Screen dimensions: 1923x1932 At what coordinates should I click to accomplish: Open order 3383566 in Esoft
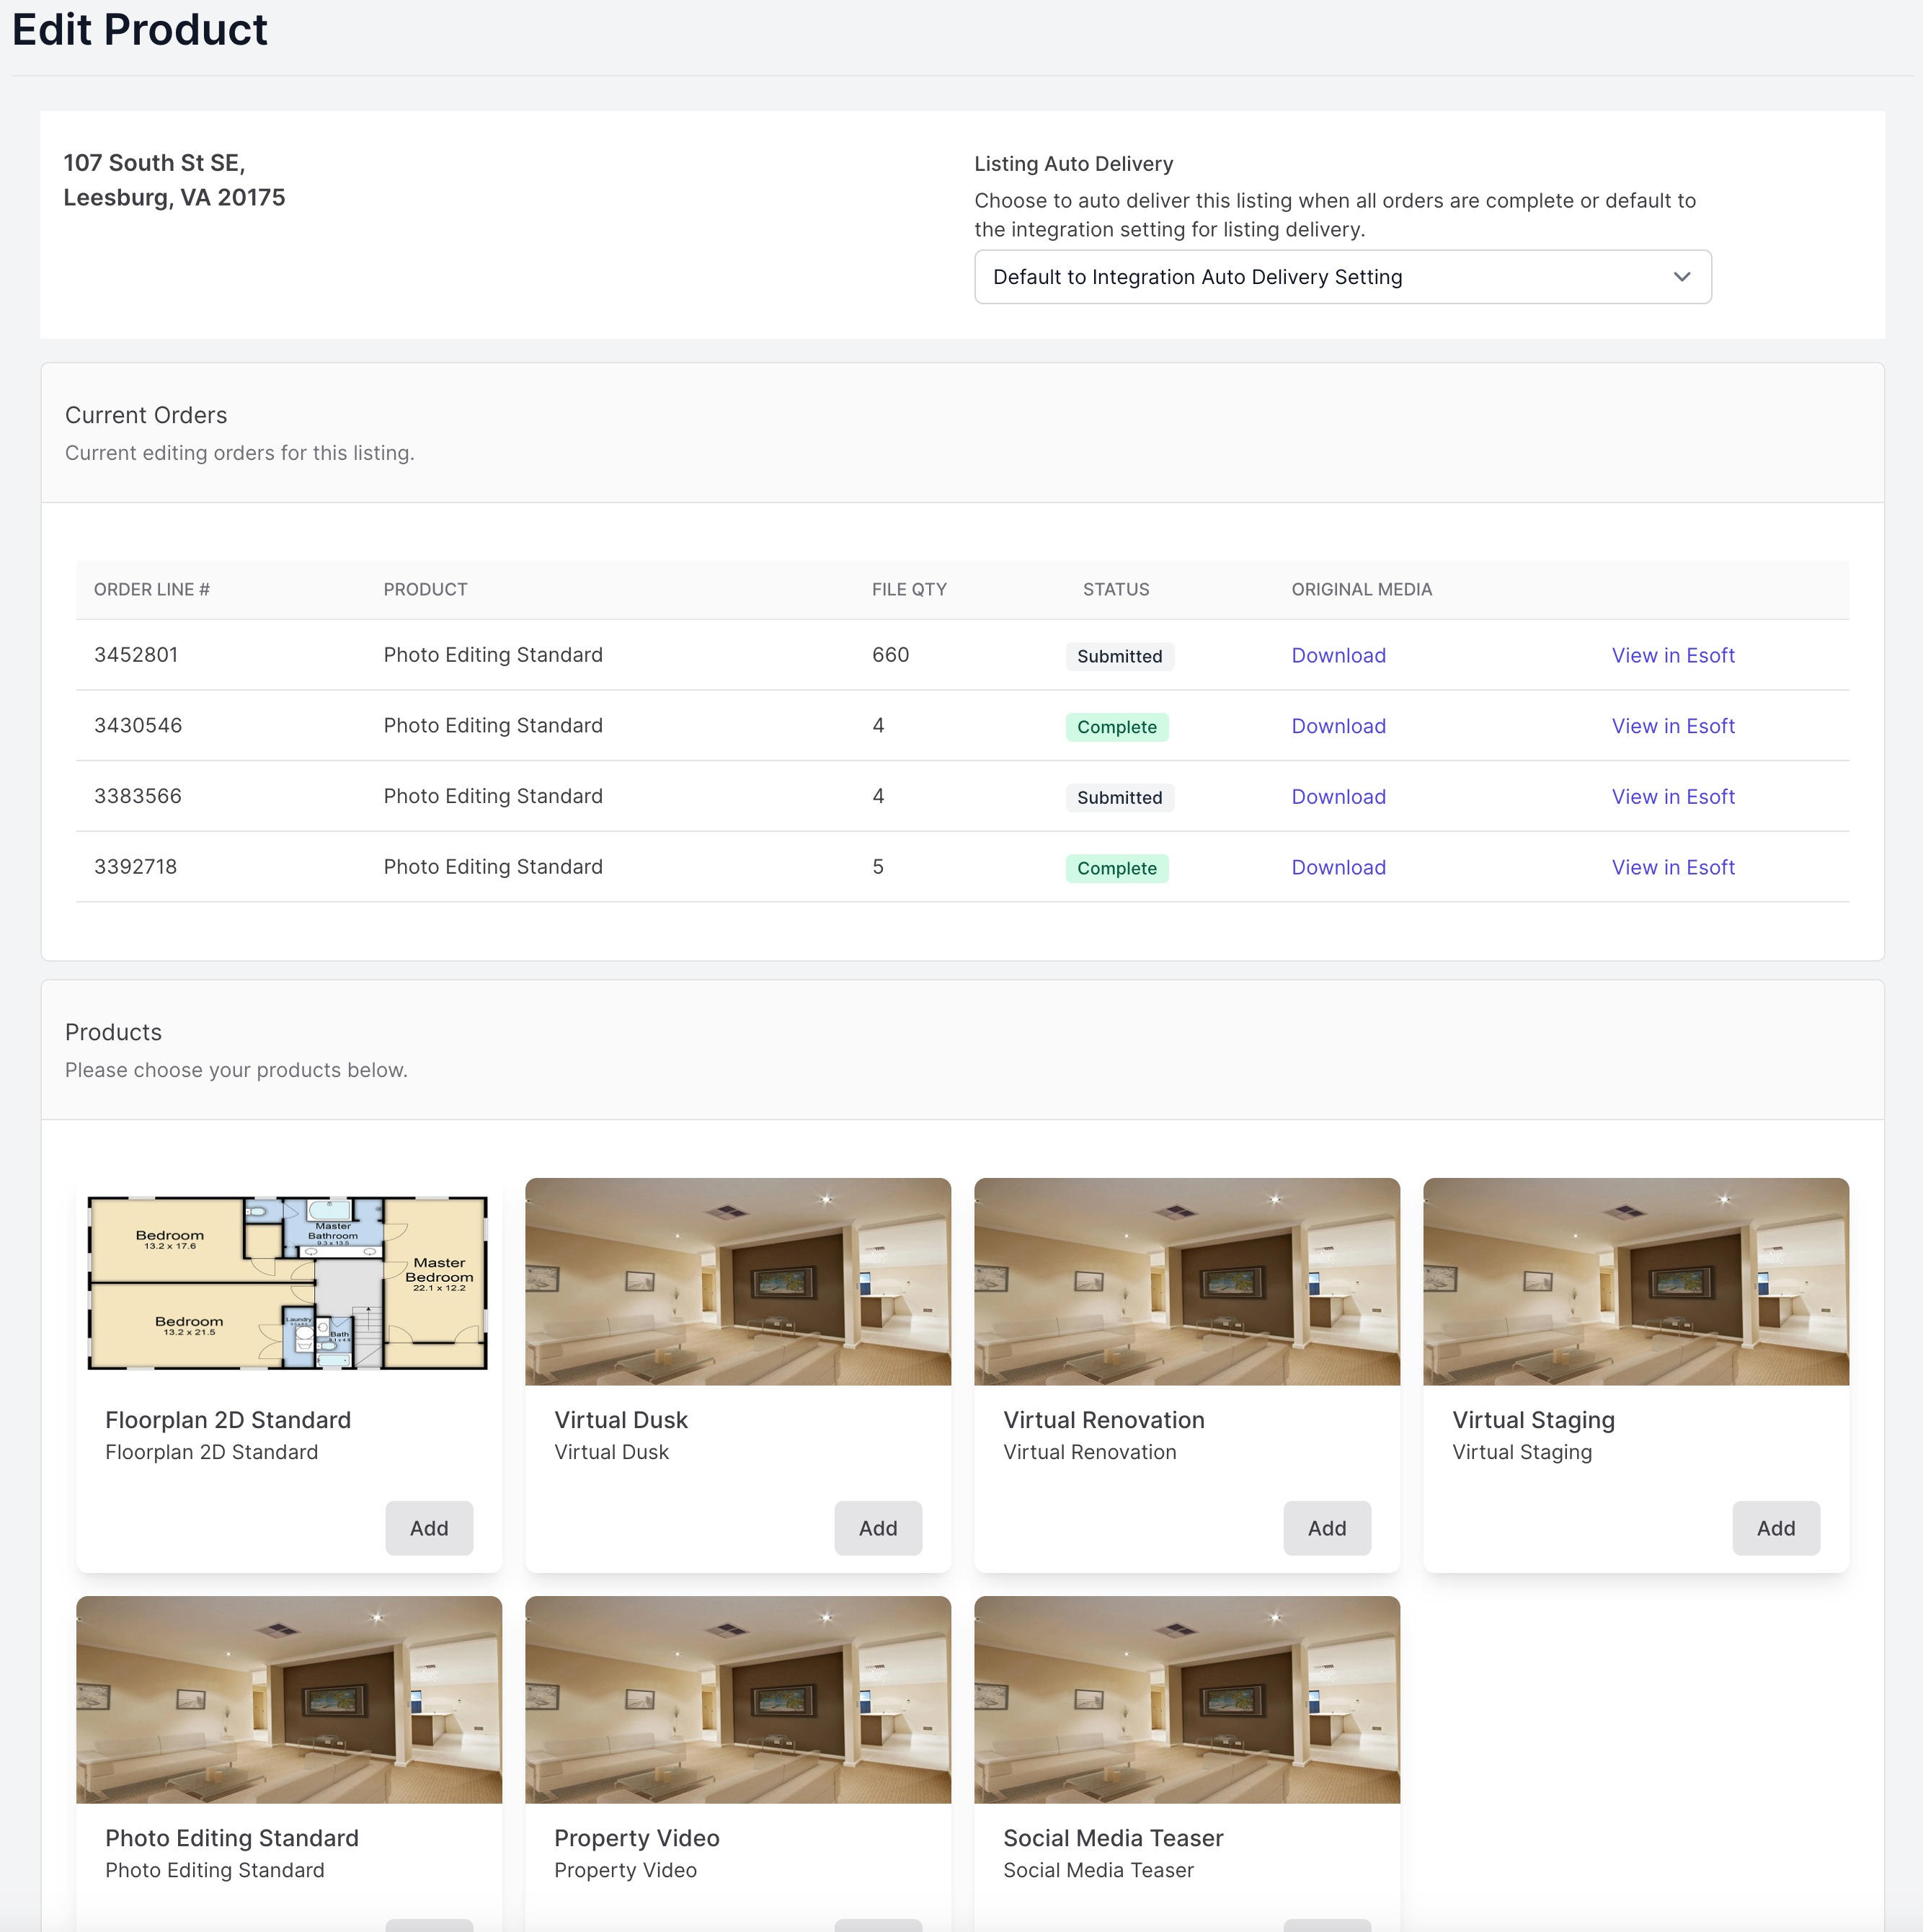point(1672,797)
